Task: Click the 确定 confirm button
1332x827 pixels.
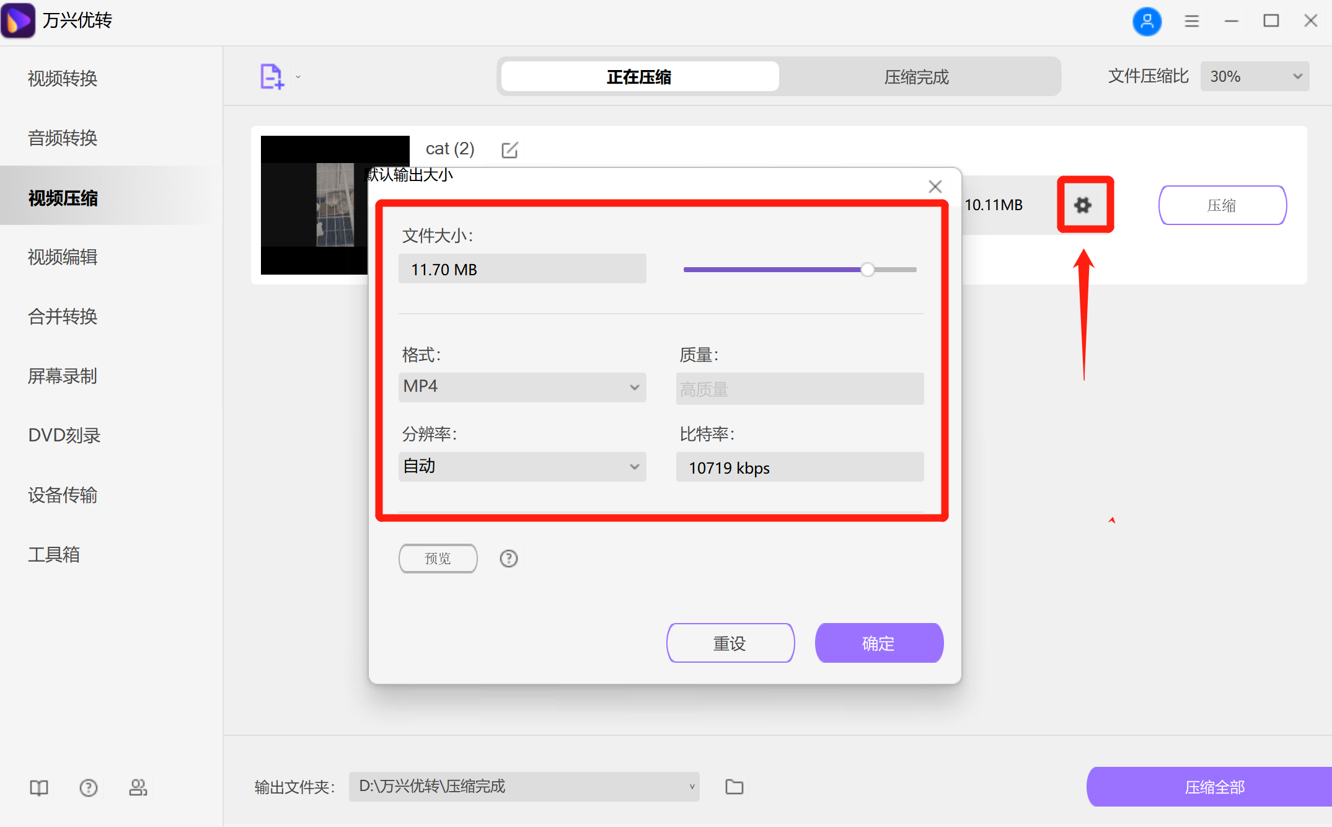Action: pos(879,643)
